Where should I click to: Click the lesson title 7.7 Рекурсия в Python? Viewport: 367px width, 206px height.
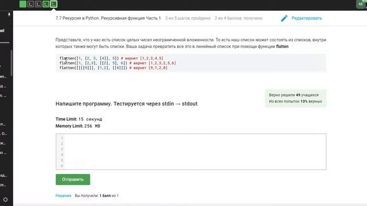(108, 18)
